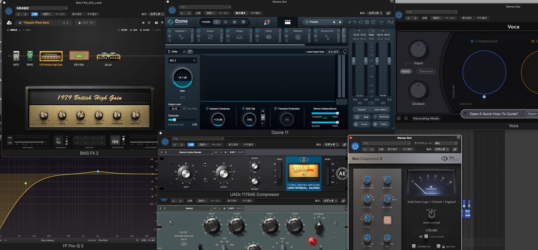538x250 pixels.
Task: Click Optimise button in Voca
Action: [x=426, y=71]
